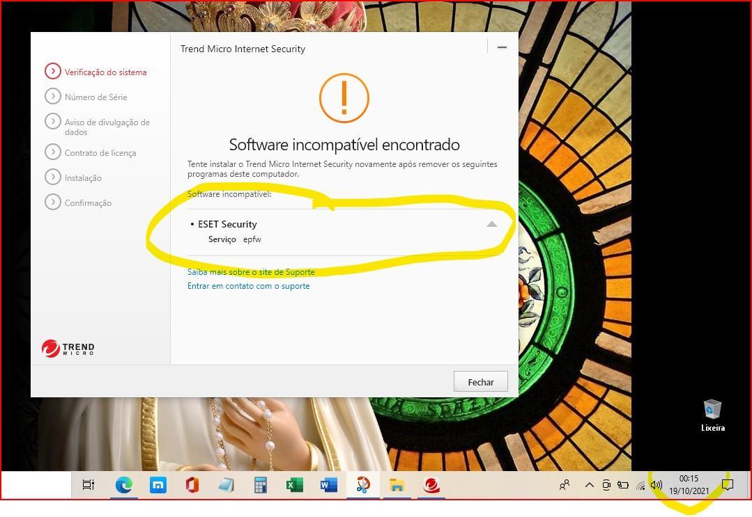Click the orange exclamation warning icon
Image resolution: width=752 pixels, height=517 pixels.
344,97
